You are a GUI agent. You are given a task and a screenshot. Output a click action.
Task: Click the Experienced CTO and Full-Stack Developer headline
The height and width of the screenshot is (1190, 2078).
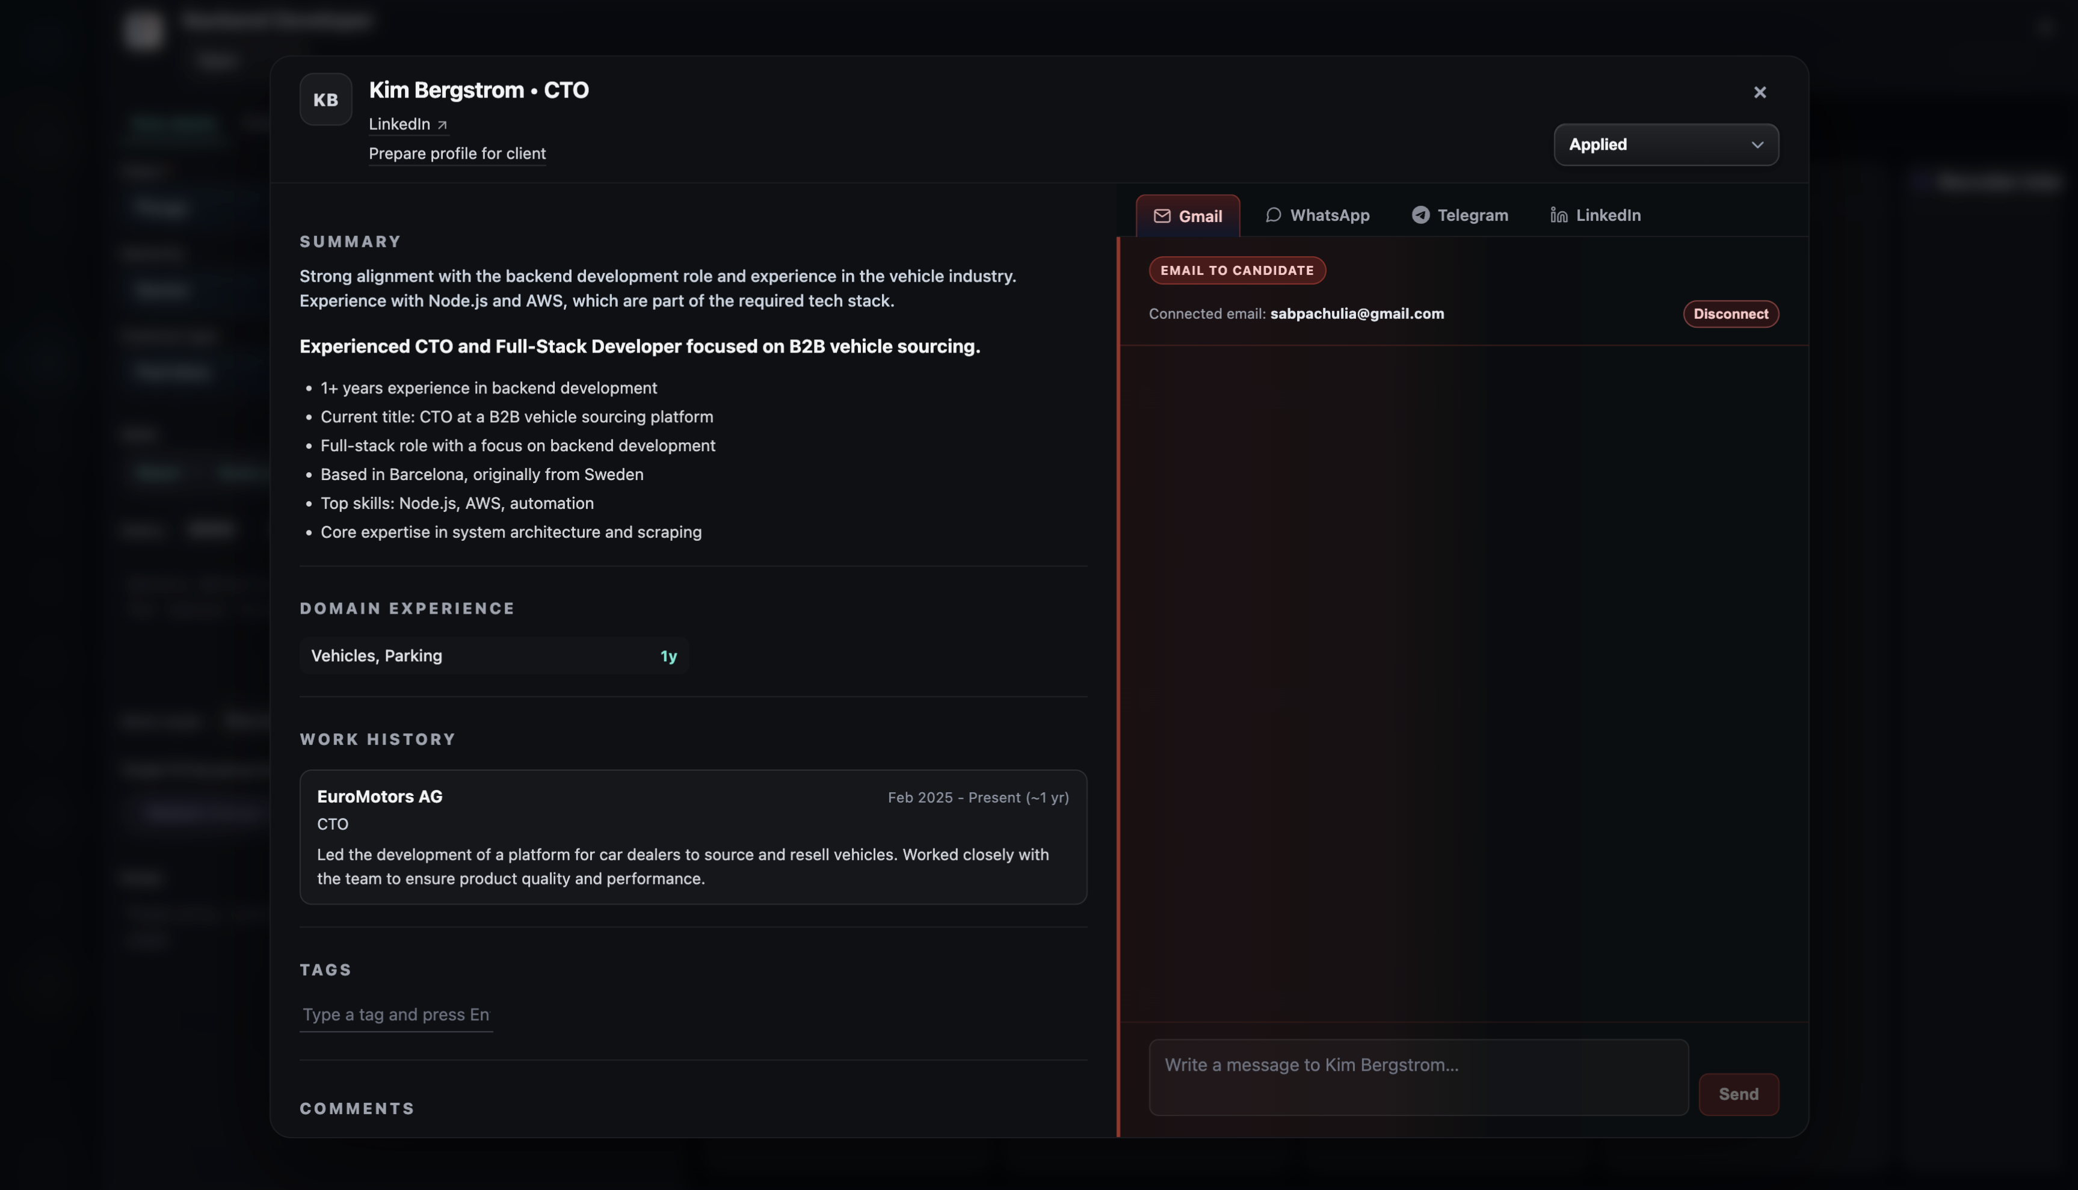pyautogui.click(x=640, y=347)
